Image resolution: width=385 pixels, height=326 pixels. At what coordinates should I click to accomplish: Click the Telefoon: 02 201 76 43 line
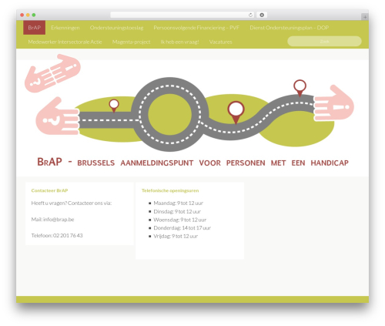[57, 235]
